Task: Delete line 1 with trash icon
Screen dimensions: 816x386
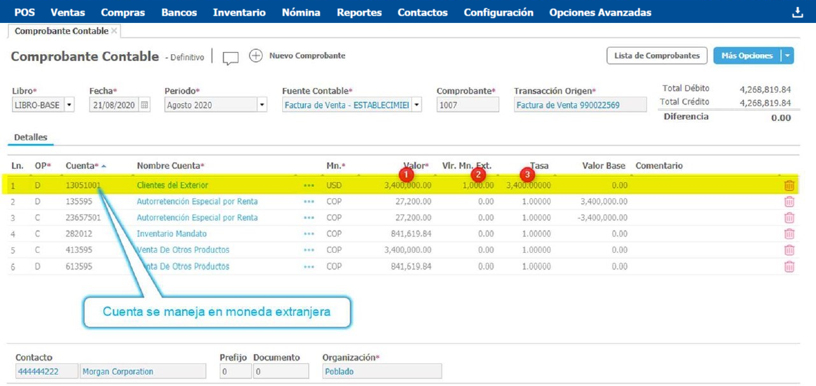Action: (789, 185)
